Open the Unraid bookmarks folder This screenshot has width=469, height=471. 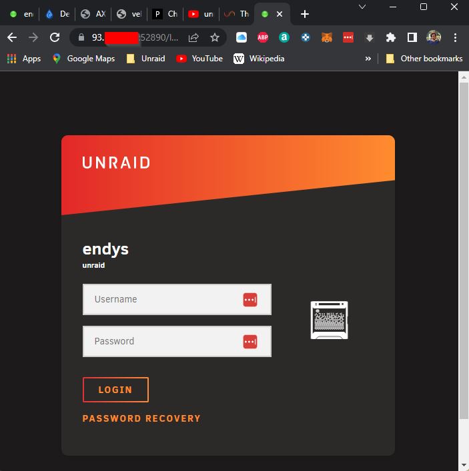click(146, 59)
